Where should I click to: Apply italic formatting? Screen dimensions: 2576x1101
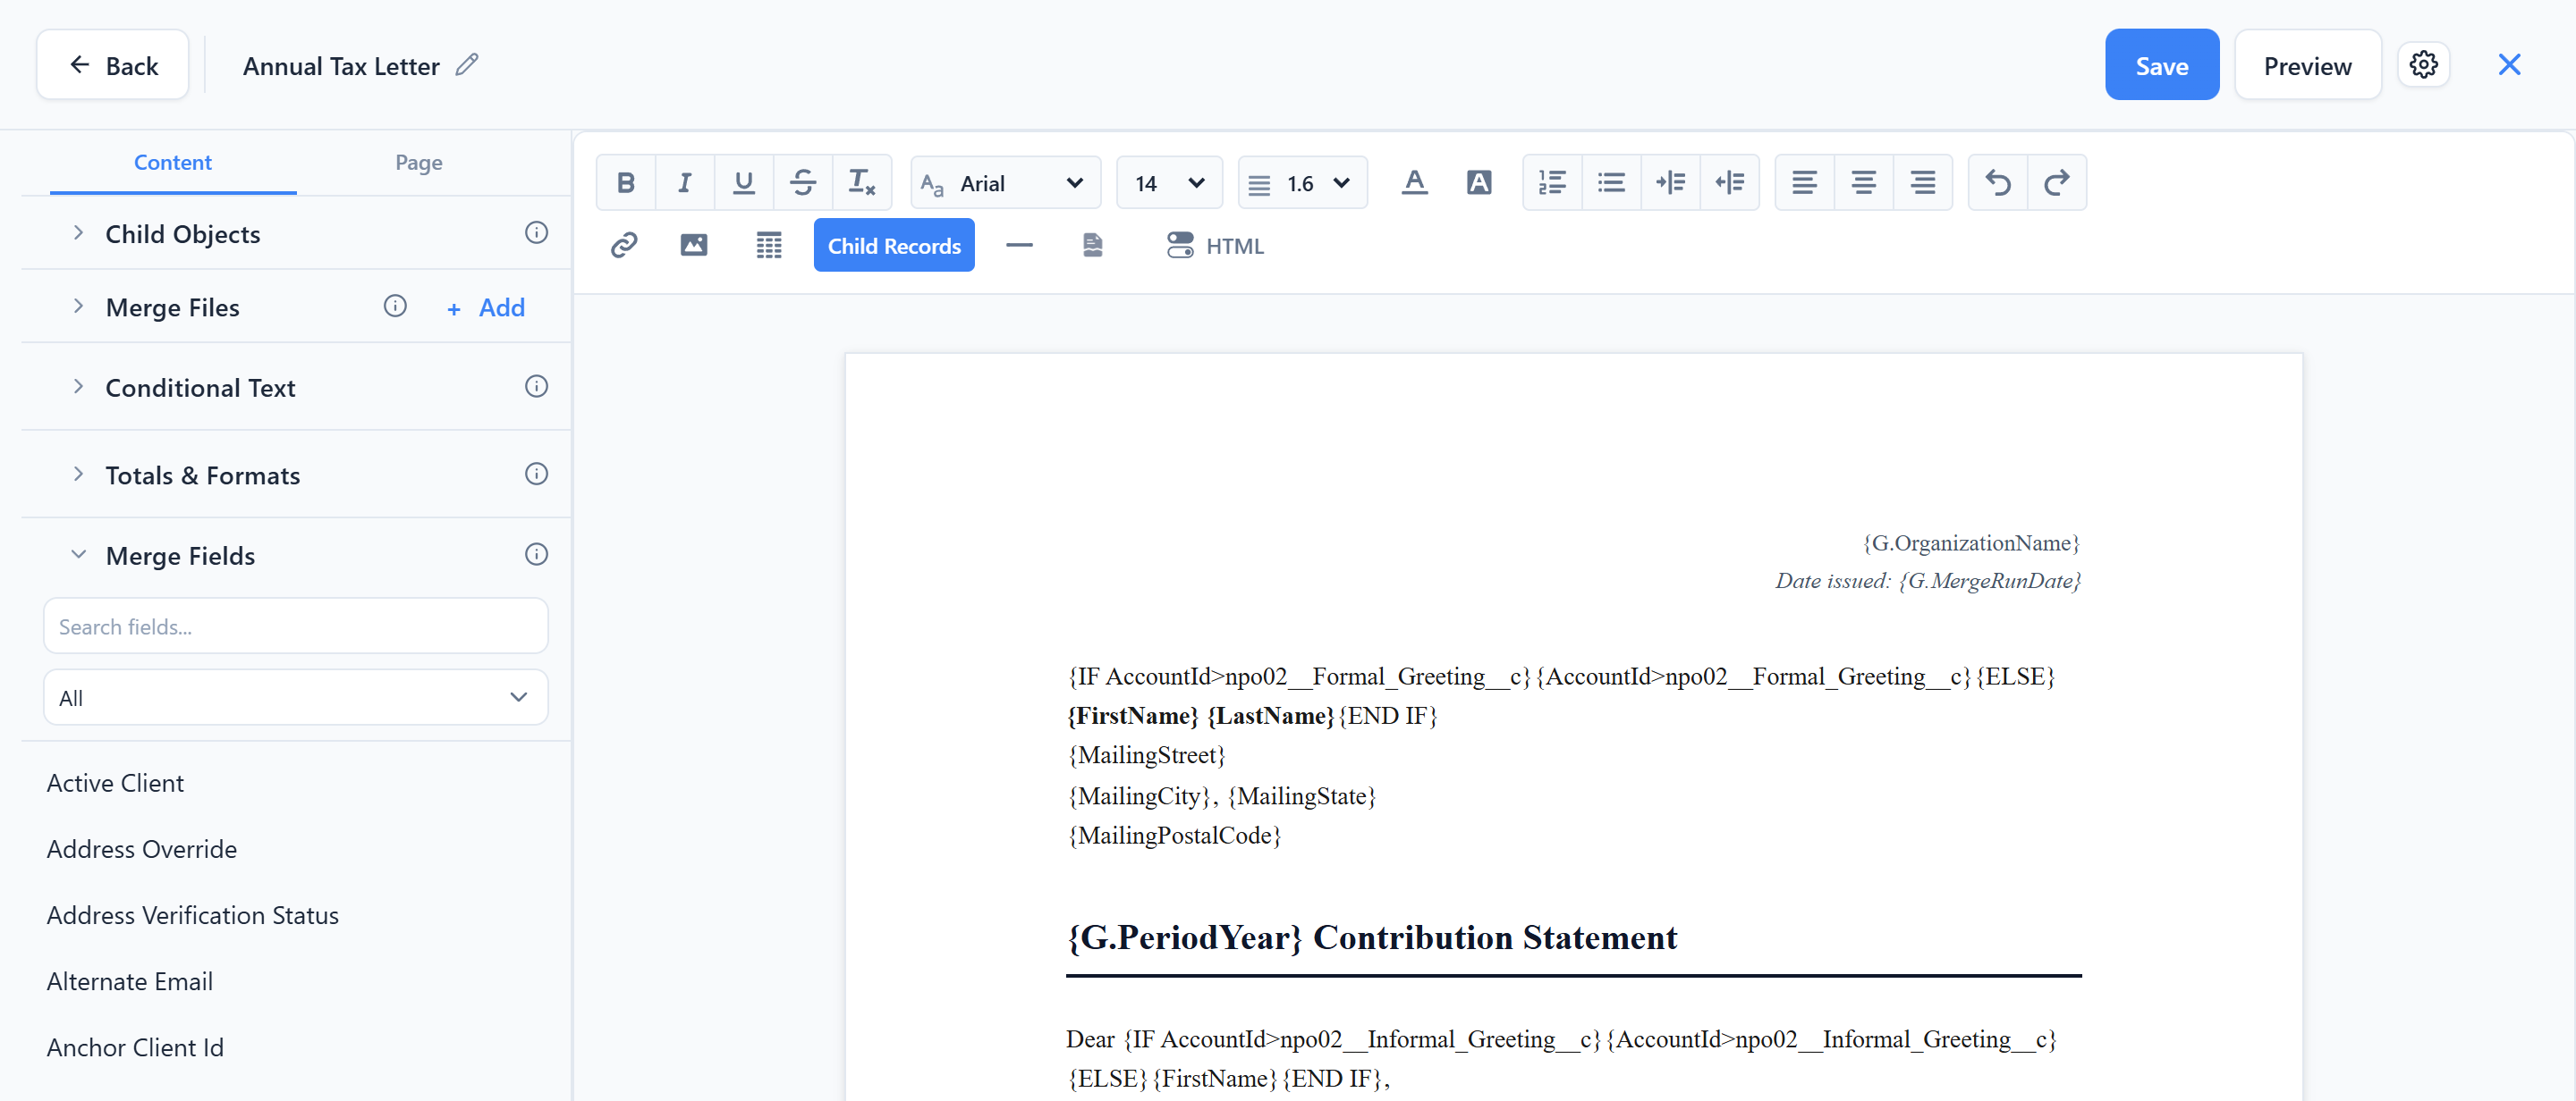pos(685,183)
